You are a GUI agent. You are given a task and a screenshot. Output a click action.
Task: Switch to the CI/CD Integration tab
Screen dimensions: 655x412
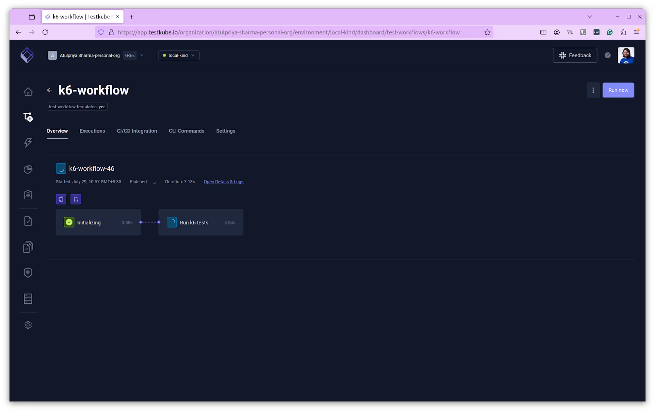[x=137, y=131]
